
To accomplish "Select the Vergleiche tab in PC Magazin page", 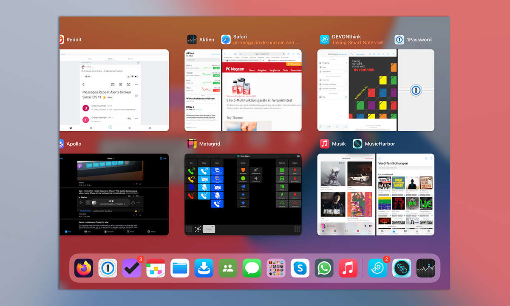I will tap(275, 70).
